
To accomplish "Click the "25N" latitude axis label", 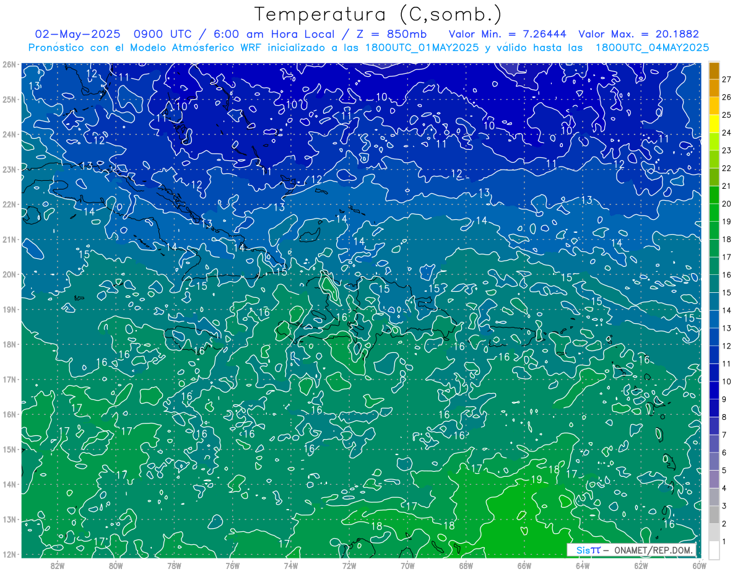I will (9, 100).
